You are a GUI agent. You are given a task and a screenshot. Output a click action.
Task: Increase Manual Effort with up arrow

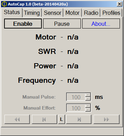pyautogui.click(x=88, y=106)
